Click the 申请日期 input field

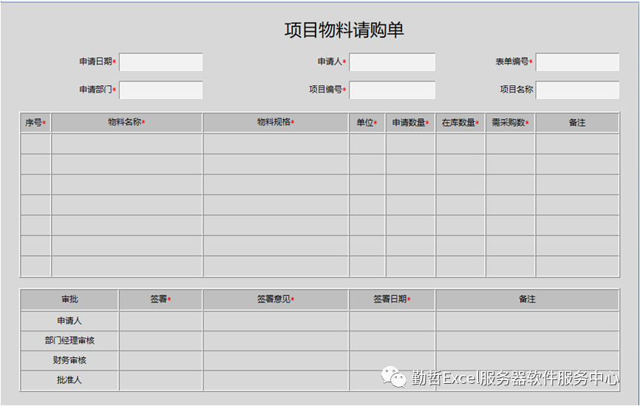(x=161, y=62)
